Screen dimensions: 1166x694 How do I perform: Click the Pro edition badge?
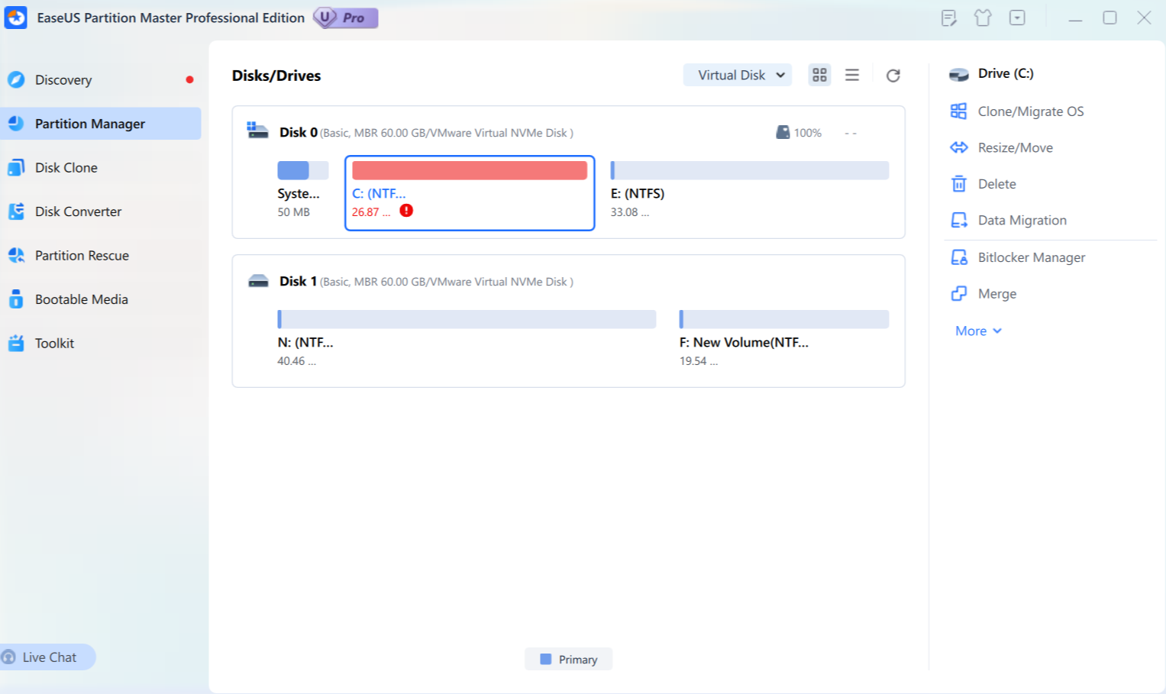coord(346,18)
